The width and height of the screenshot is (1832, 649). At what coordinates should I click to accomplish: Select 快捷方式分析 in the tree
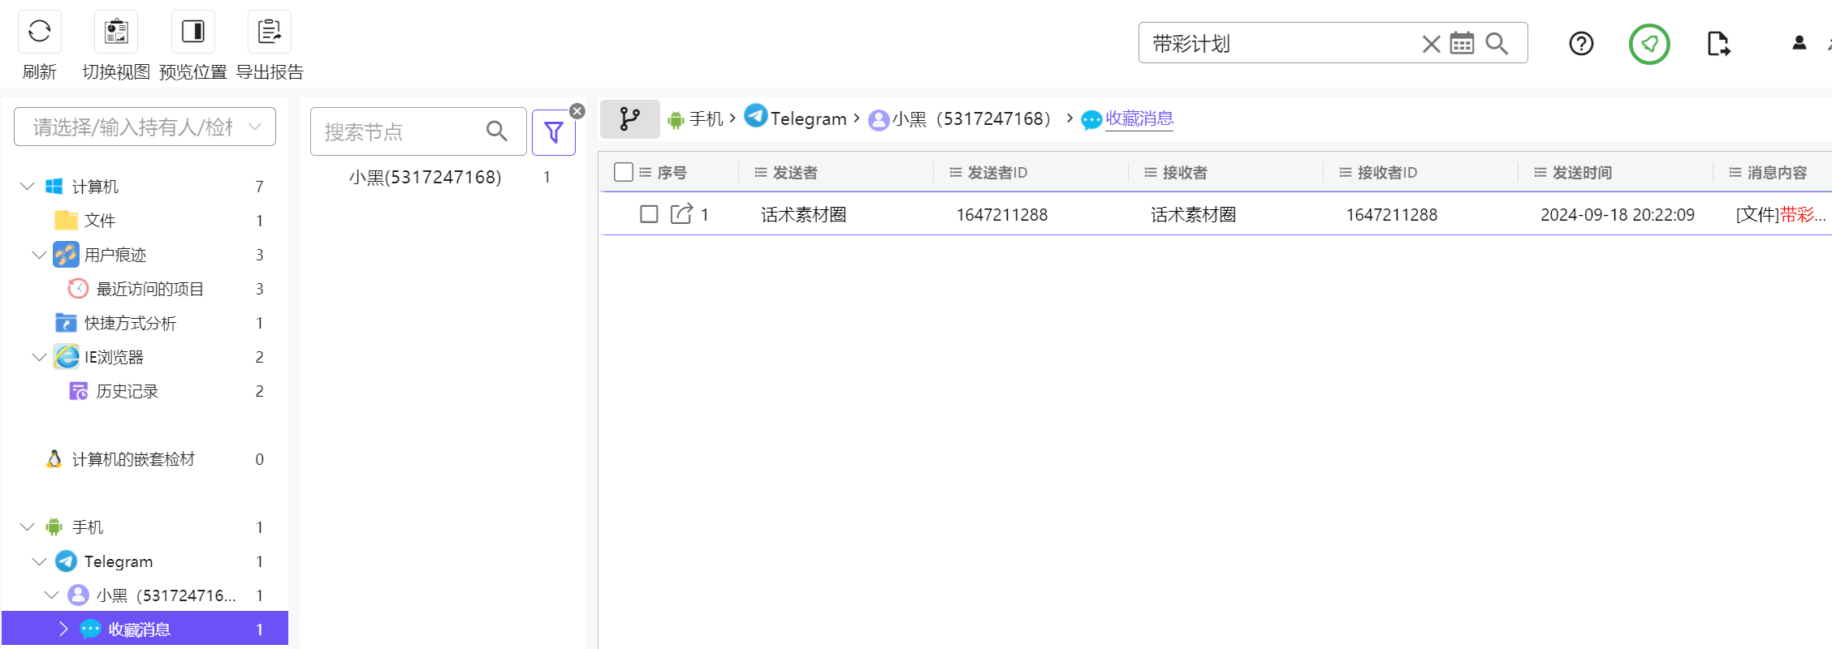(x=130, y=323)
